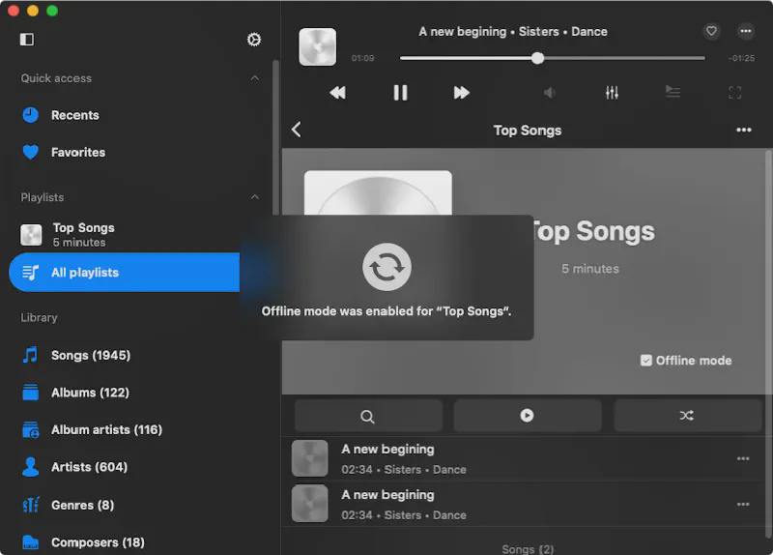
Task: Uncheck the Offline mode checkbox
Action: (646, 361)
